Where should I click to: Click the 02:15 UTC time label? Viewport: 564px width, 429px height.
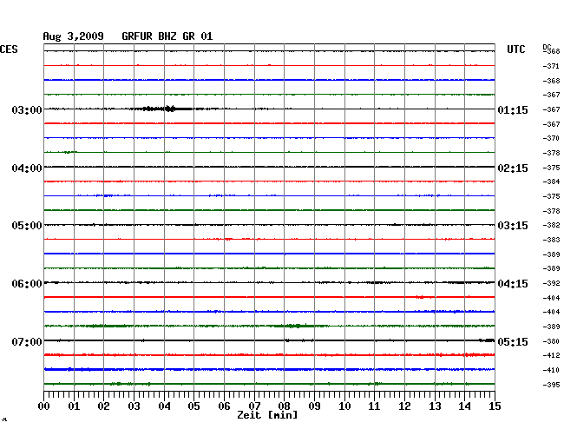513,168
